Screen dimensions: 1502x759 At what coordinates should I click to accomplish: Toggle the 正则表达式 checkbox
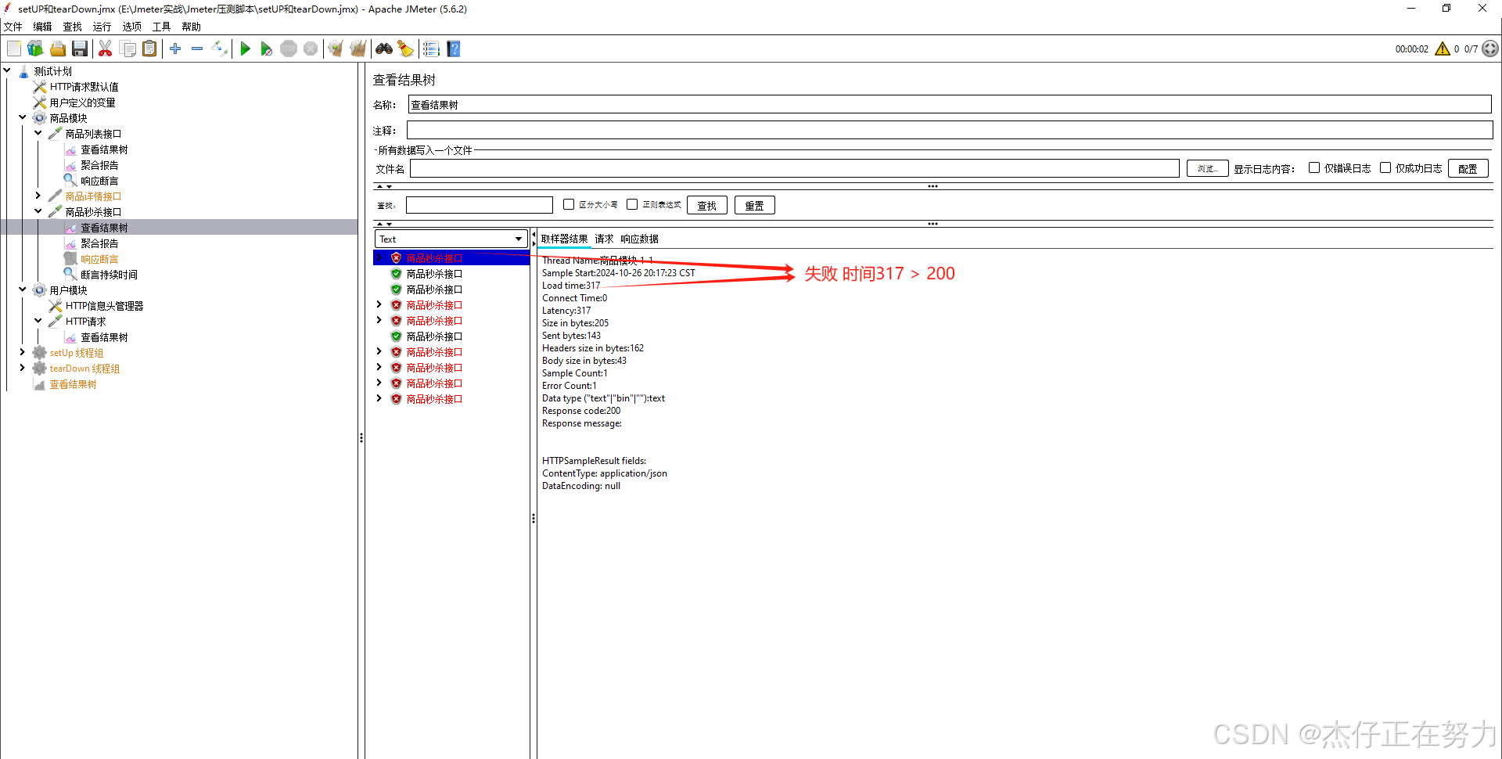(x=632, y=204)
